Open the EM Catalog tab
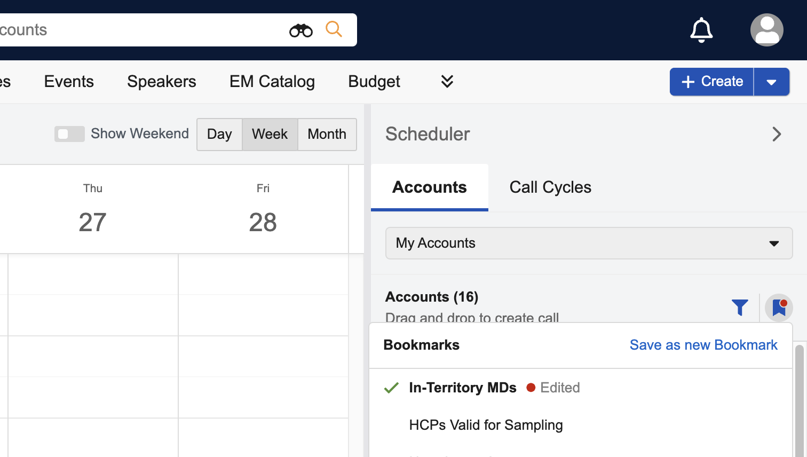This screenshot has width=807, height=457. click(x=272, y=82)
